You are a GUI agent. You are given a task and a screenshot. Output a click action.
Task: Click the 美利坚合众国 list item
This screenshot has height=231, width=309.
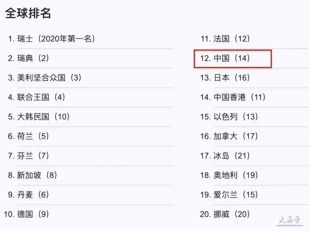(45, 77)
